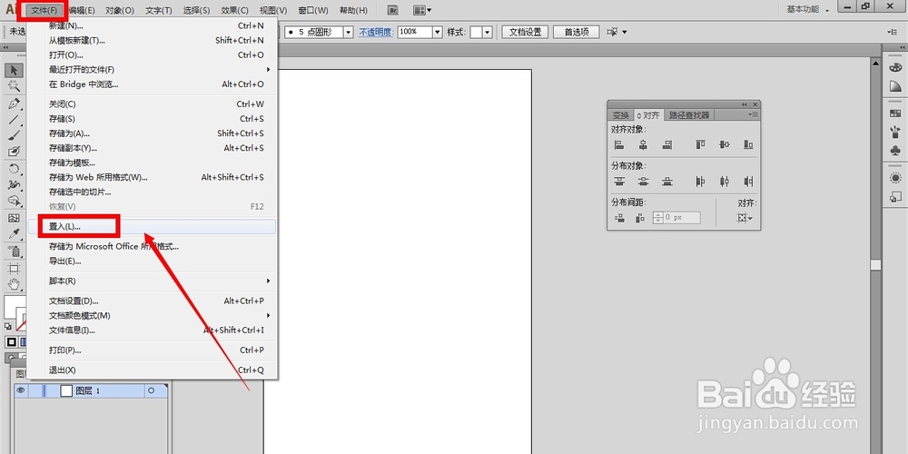Select the Eraser tool
Image resolution: width=908 pixels, height=454 pixels.
coord(14,152)
